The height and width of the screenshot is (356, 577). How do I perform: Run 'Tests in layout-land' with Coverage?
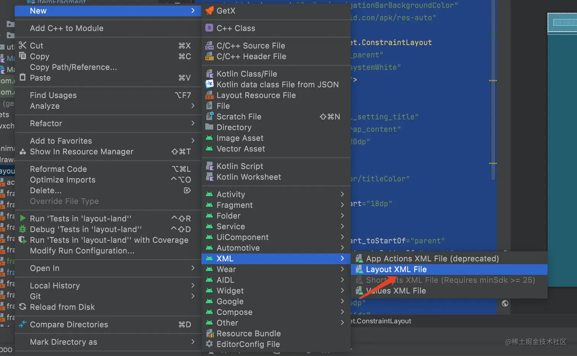[x=109, y=240]
